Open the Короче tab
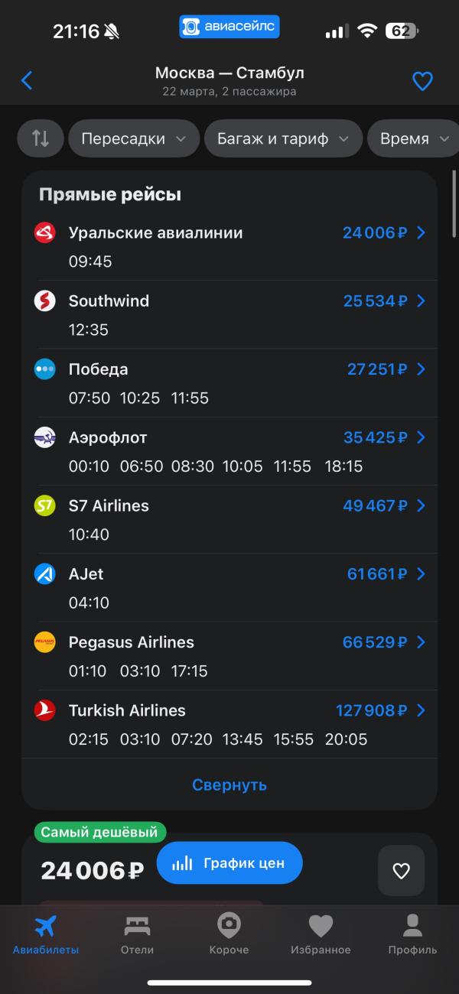This screenshot has height=994, width=459. pyautogui.click(x=229, y=935)
